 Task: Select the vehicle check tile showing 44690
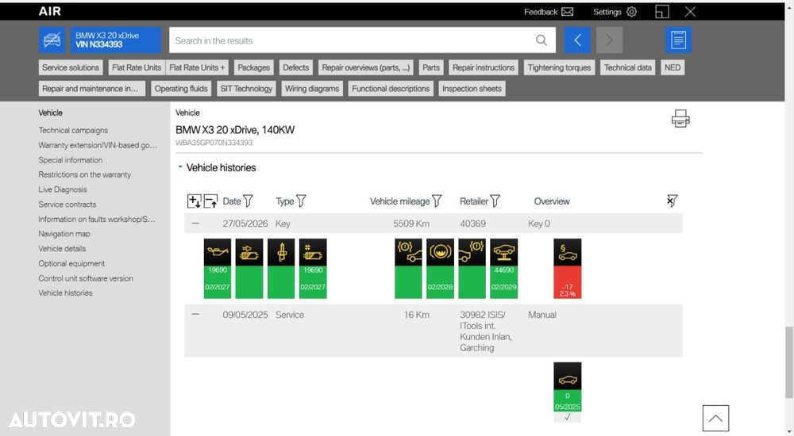[x=504, y=269]
